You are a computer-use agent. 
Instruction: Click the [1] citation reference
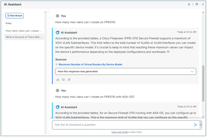coord(168,52)
